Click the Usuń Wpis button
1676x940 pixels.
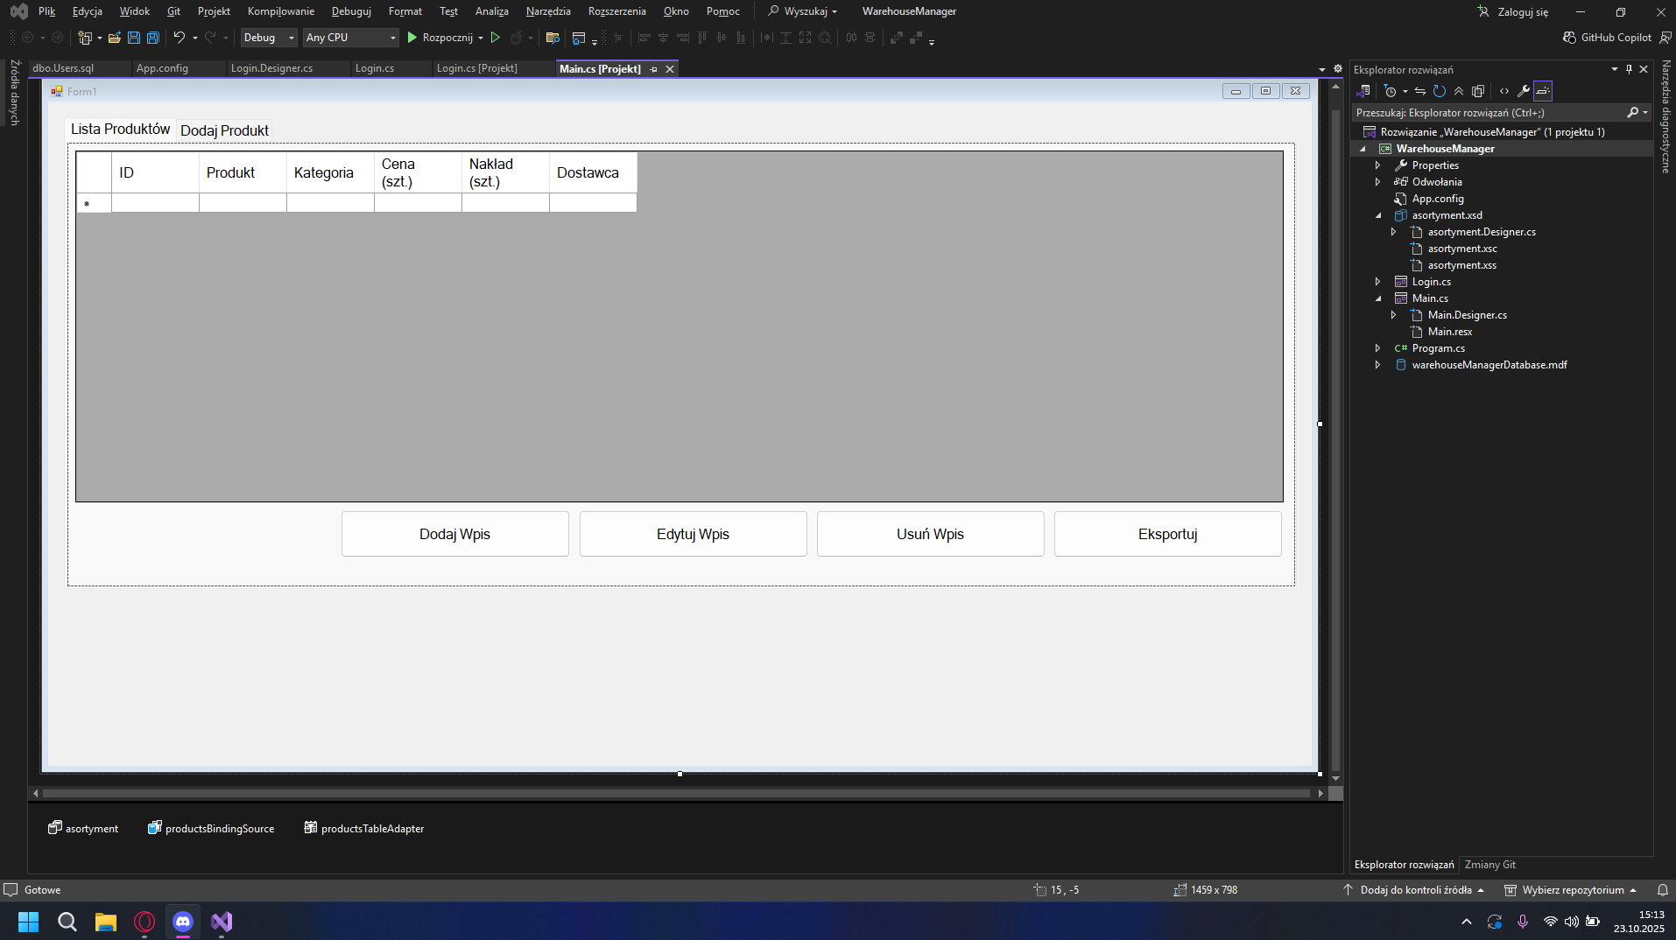click(930, 534)
